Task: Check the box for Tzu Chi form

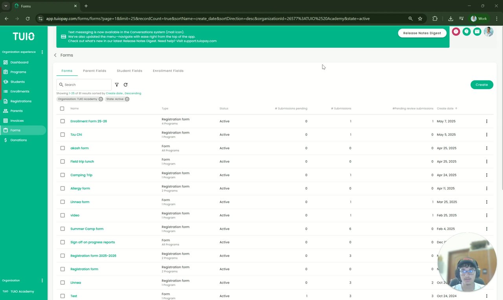Action: (x=62, y=135)
